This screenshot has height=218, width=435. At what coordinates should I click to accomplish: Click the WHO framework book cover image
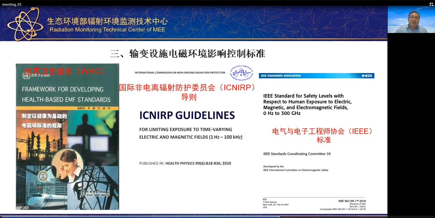[67, 137]
